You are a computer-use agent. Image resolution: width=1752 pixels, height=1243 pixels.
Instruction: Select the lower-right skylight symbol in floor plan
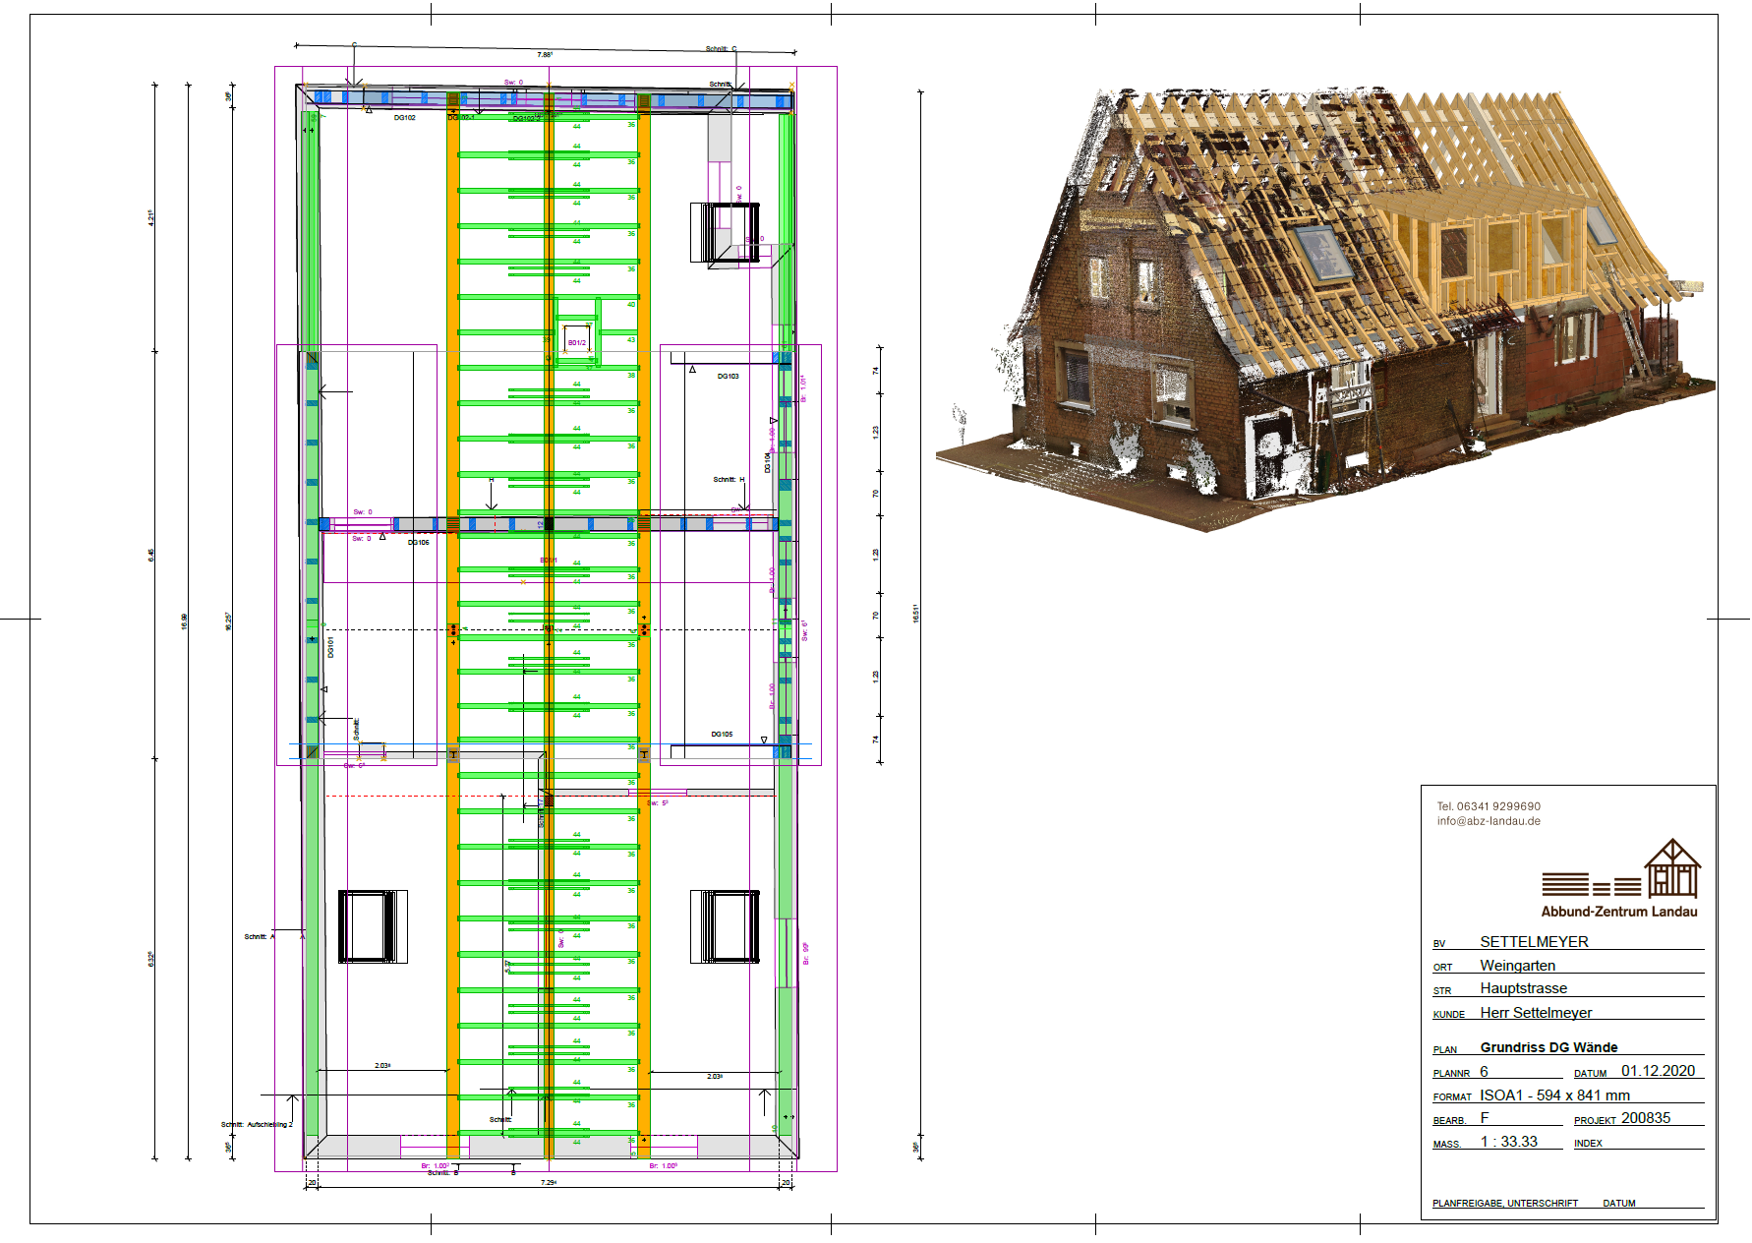point(726,926)
